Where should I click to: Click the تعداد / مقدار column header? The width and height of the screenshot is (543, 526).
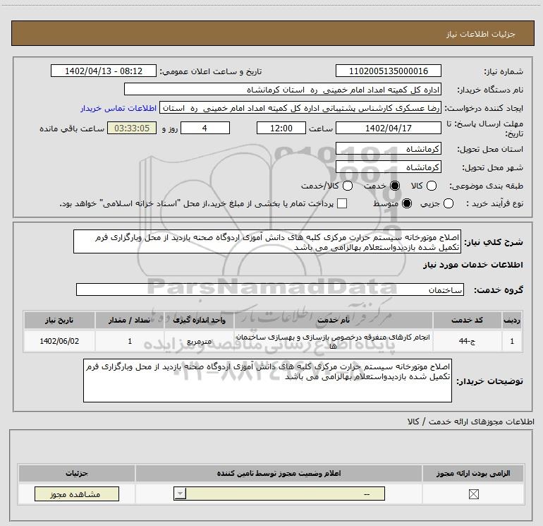[x=130, y=320]
